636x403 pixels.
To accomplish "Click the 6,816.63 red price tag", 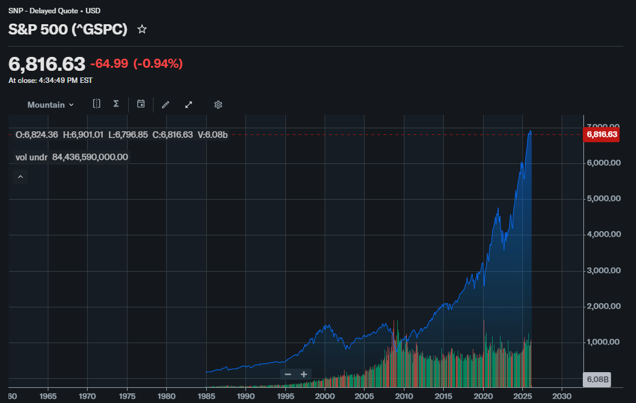I will click(x=602, y=134).
